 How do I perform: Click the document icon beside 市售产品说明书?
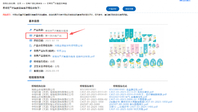pyautogui.click(x=30, y=56)
